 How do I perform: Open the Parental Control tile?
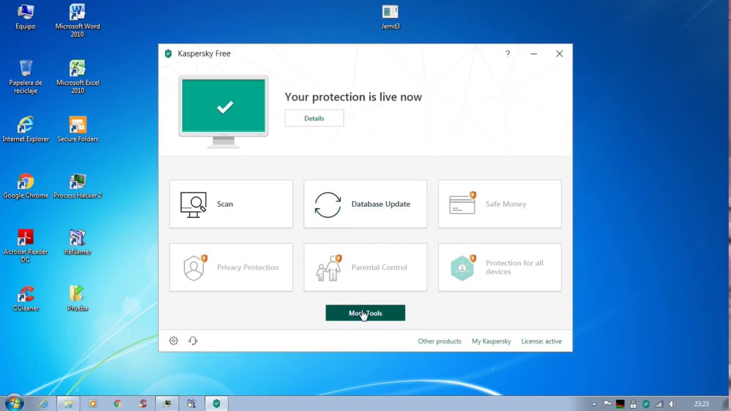[365, 267]
